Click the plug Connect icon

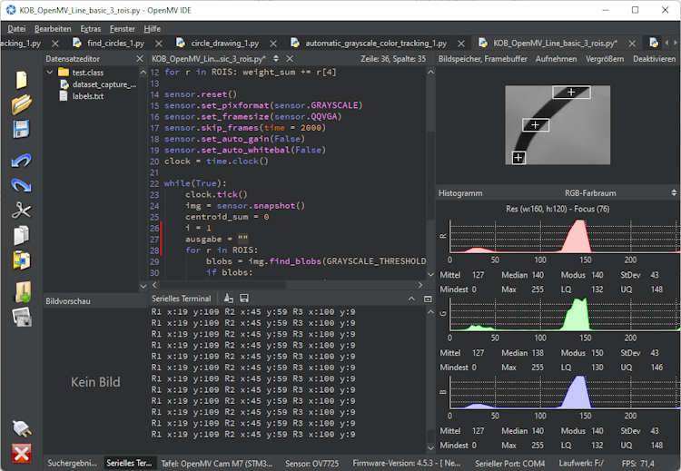[21, 427]
